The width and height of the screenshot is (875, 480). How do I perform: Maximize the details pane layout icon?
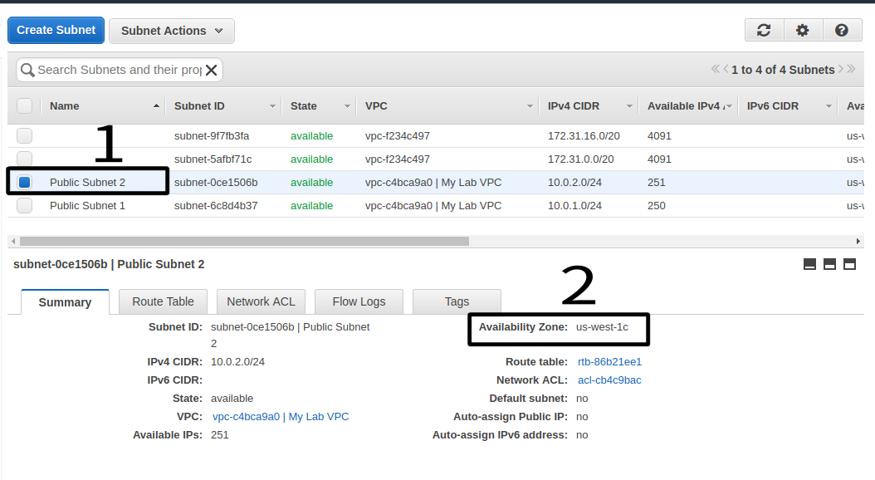click(849, 264)
